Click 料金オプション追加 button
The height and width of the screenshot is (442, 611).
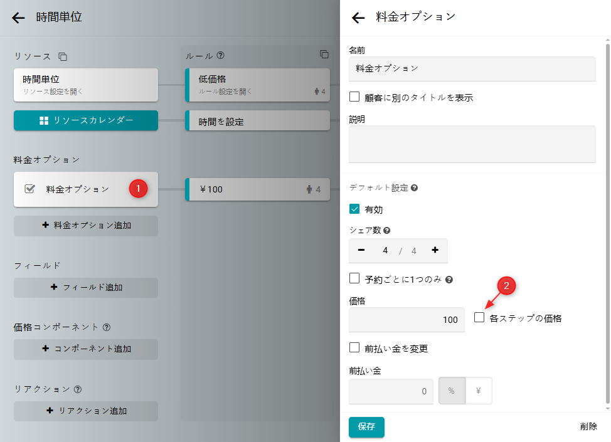coord(86,226)
